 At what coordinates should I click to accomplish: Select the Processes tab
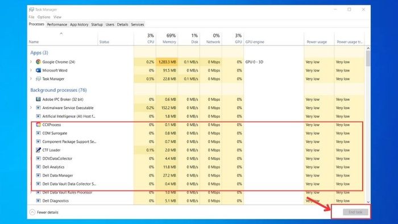36,24
